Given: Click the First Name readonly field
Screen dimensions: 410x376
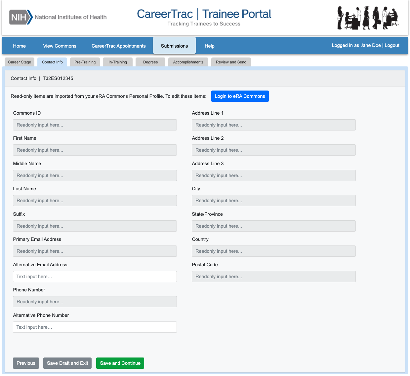Looking at the screenshot, I should click(x=95, y=150).
